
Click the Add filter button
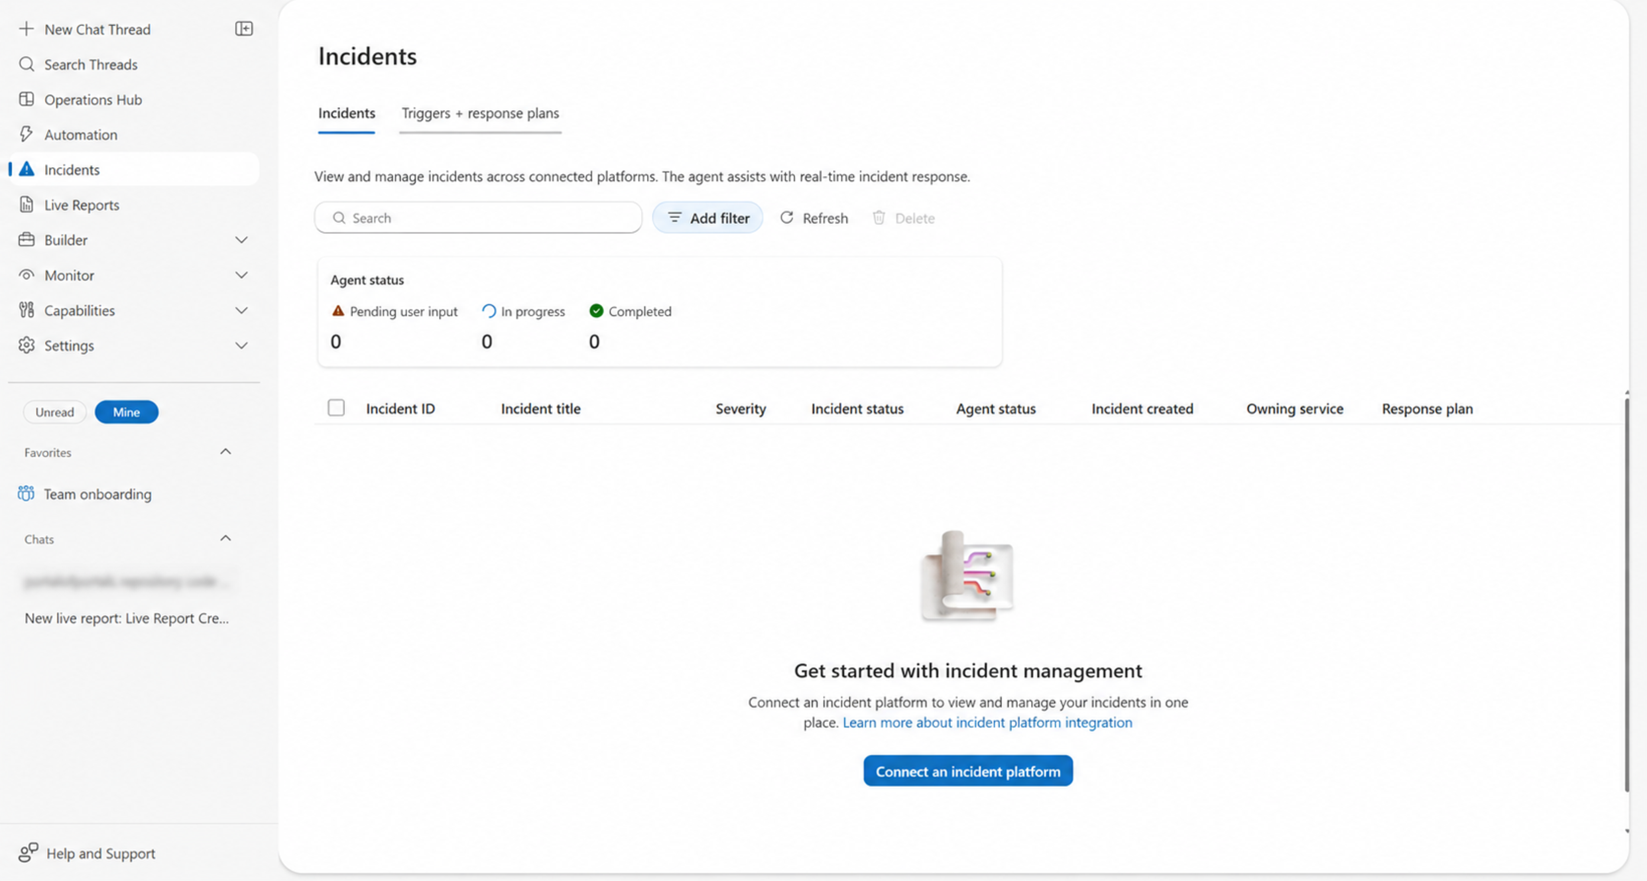point(707,217)
